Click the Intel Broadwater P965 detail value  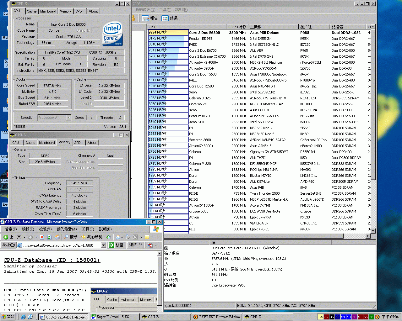pyautogui.click(x=228, y=285)
